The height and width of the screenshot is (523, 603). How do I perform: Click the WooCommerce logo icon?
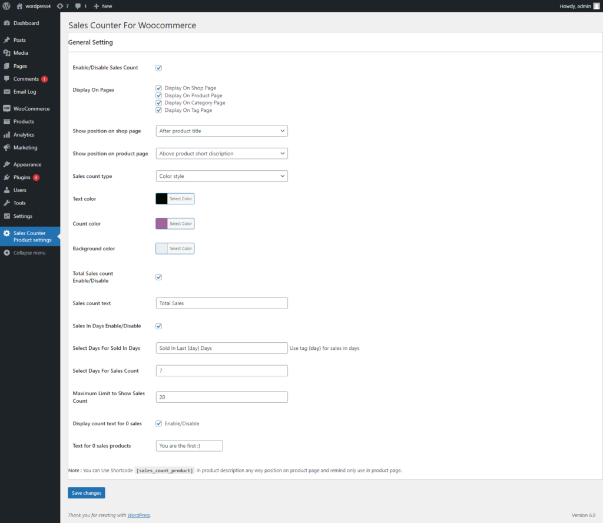click(6, 108)
